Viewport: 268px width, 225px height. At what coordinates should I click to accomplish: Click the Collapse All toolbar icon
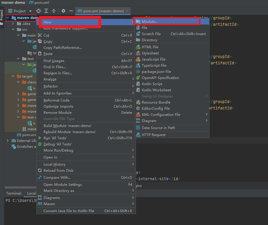54,11
